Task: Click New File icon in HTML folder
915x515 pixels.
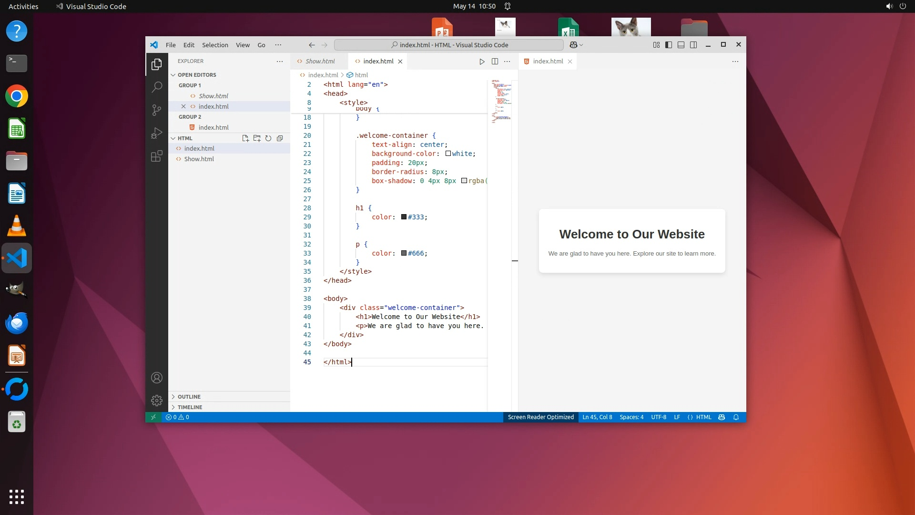Action: [x=245, y=138]
